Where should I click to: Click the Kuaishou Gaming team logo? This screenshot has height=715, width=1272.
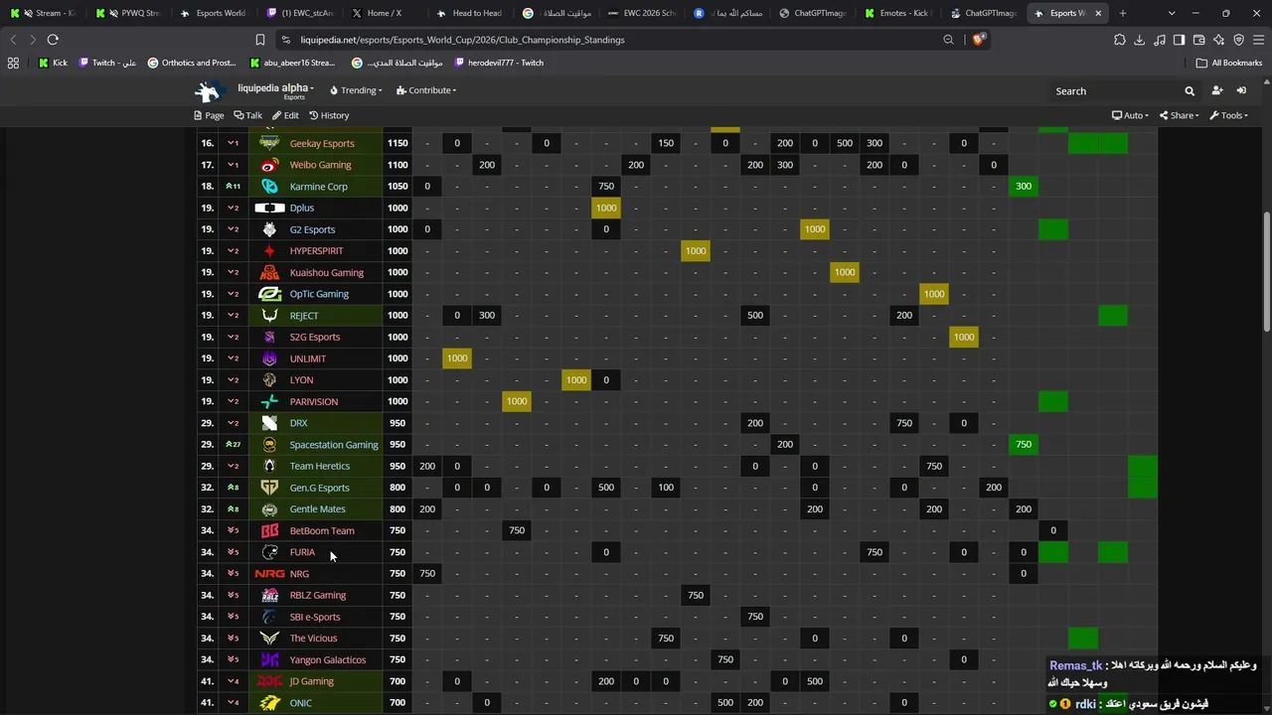[x=269, y=272]
